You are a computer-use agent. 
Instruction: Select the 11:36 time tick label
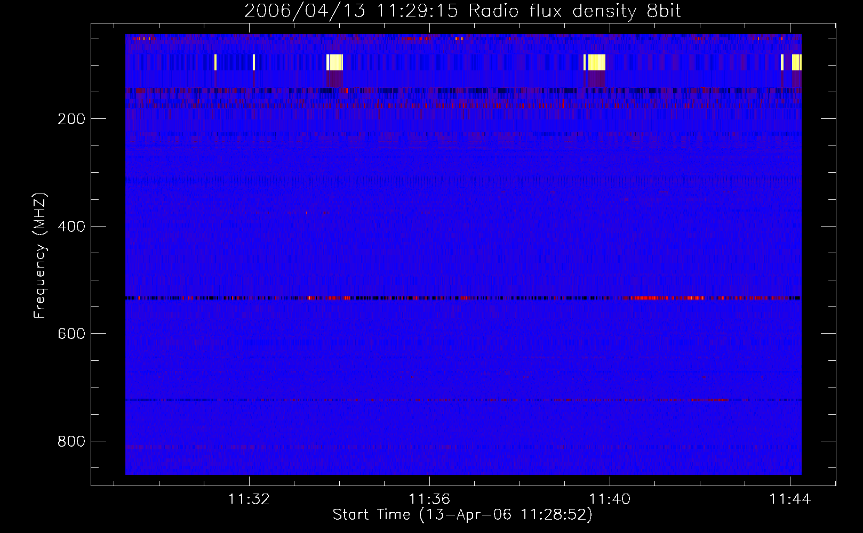pyautogui.click(x=429, y=499)
